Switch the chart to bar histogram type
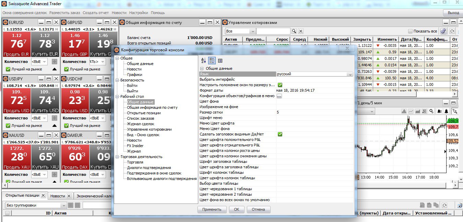Viewport: 463px width, 222px height. click(404, 111)
